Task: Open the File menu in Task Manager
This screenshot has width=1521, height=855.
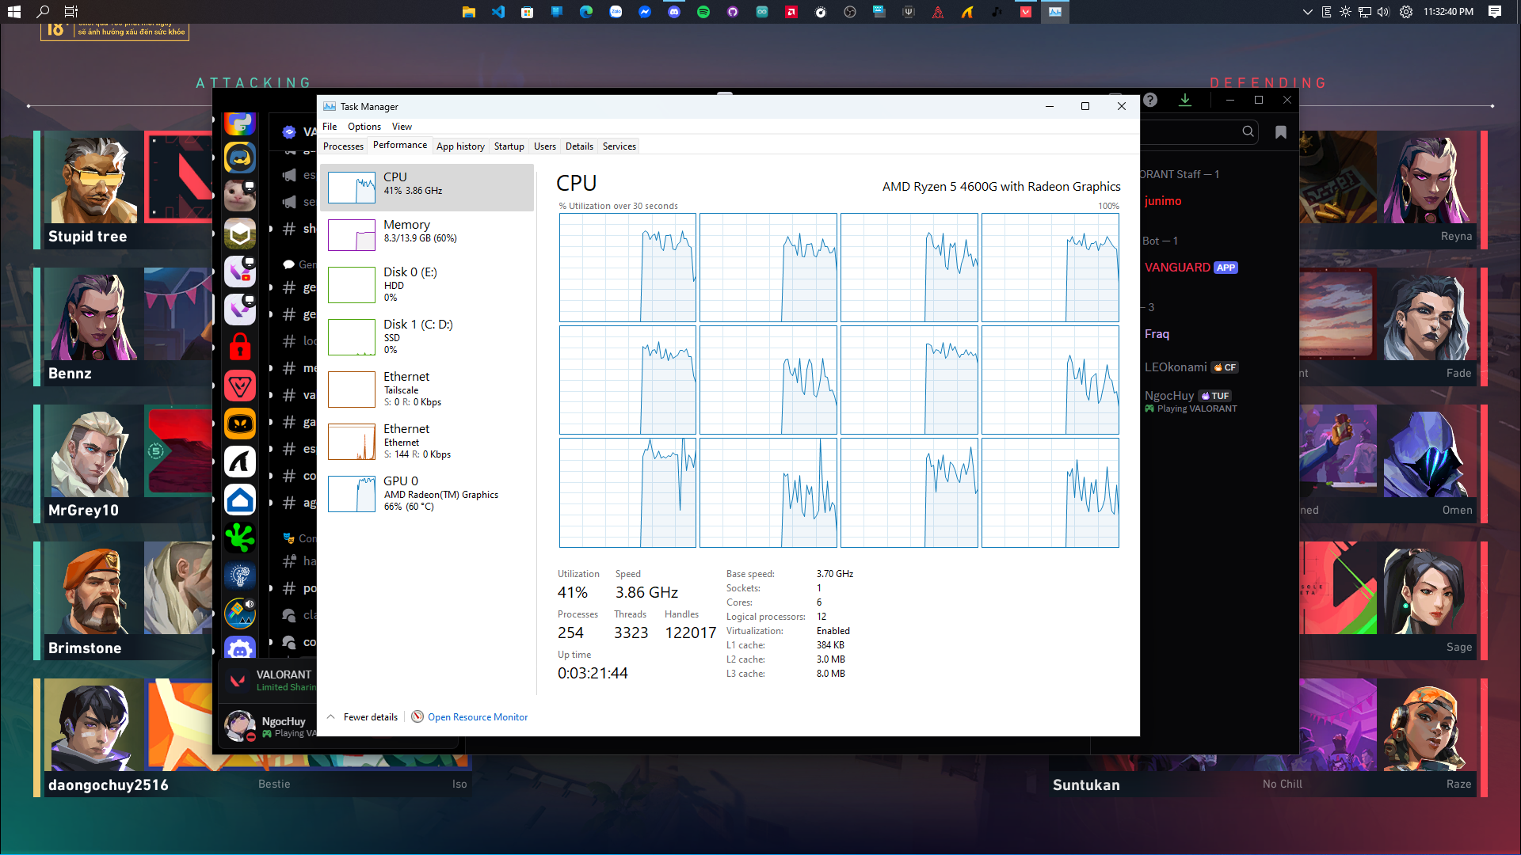Action: click(x=330, y=127)
